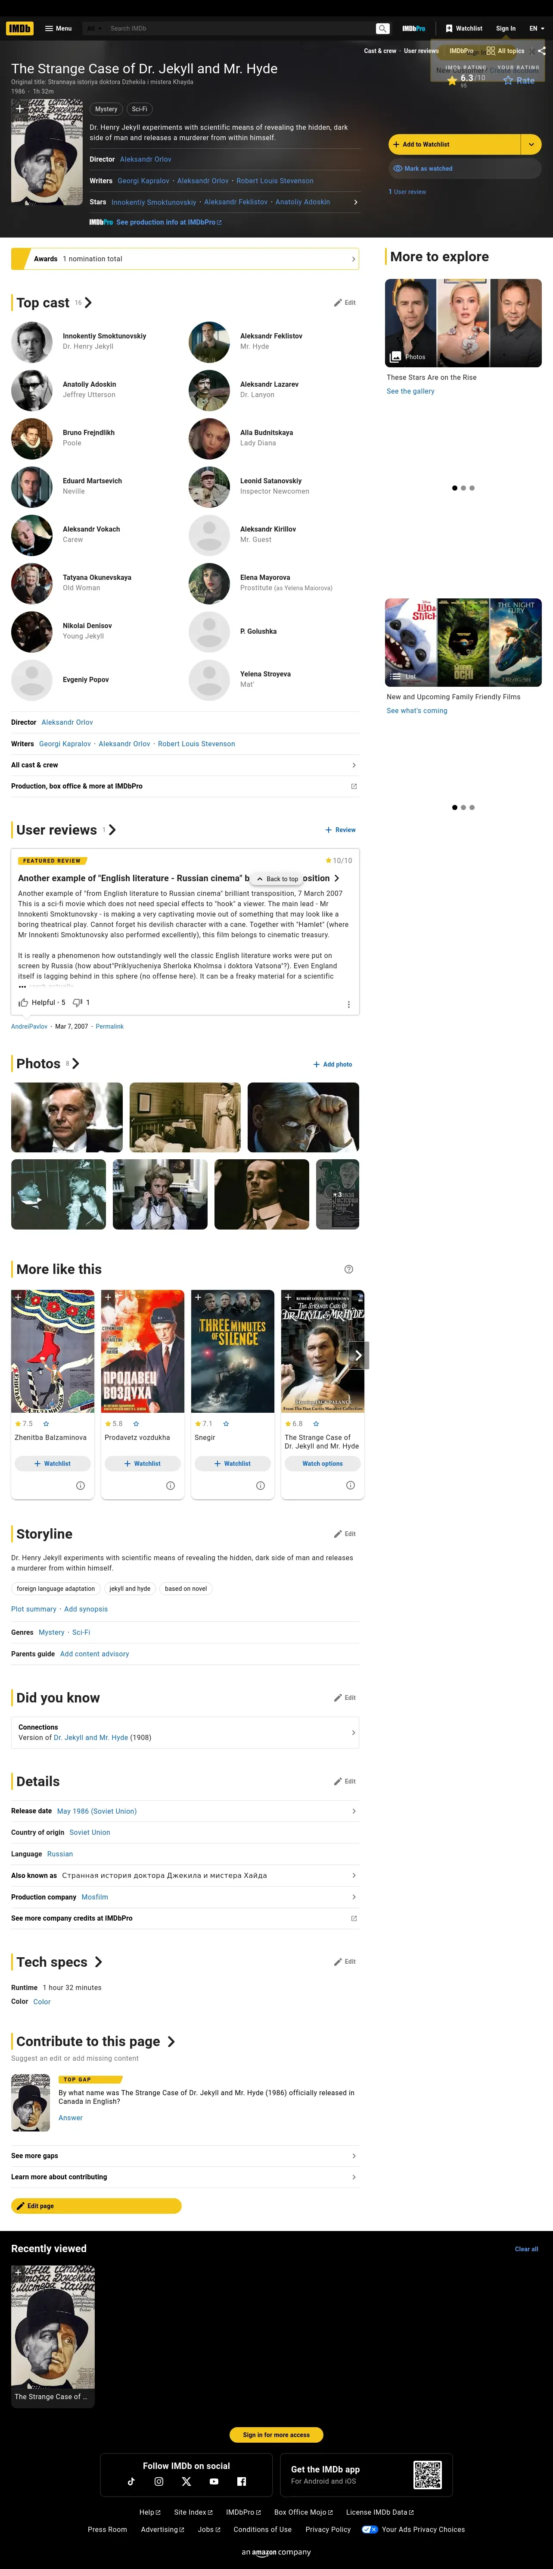The height and width of the screenshot is (2569, 553).
Task: Rate Snegir with star outline
Action: tap(226, 1424)
